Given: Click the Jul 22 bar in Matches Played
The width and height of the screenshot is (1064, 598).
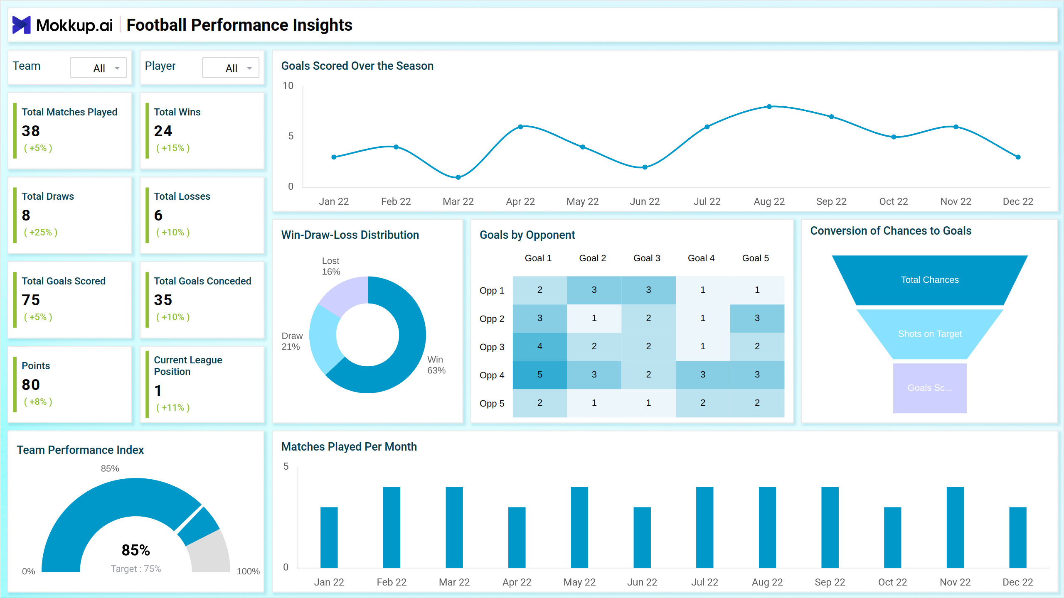Looking at the screenshot, I should (x=704, y=527).
